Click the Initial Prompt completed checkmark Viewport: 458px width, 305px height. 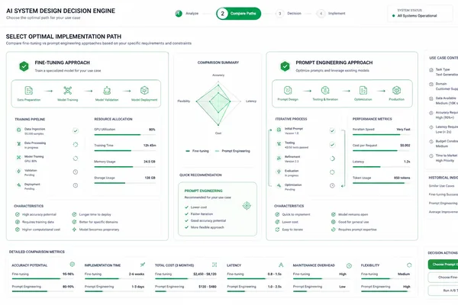[332, 130]
